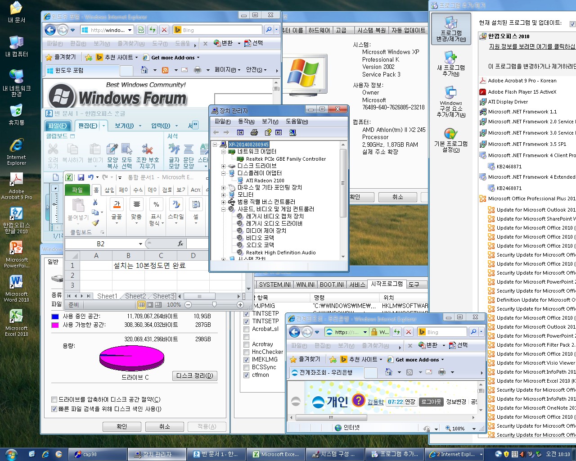Expand 범용 직렬 버스 컨트롤러 node
The image size is (576, 461).
tap(223, 202)
